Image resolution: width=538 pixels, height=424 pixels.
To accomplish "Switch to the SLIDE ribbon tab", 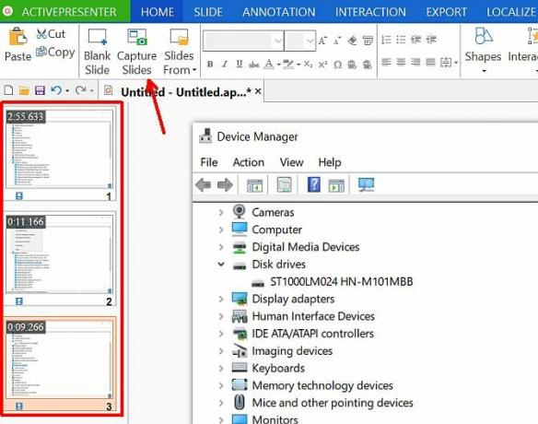I will (208, 12).
